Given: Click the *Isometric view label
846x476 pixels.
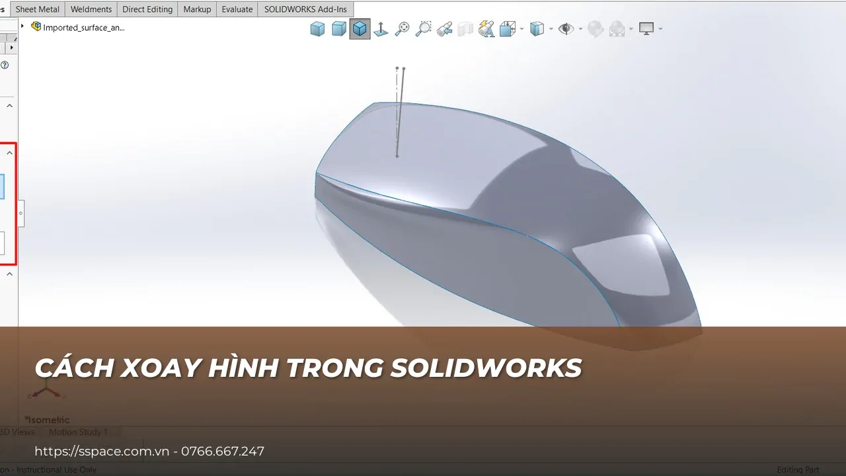Looking at the screenshot, I should 47,419.
